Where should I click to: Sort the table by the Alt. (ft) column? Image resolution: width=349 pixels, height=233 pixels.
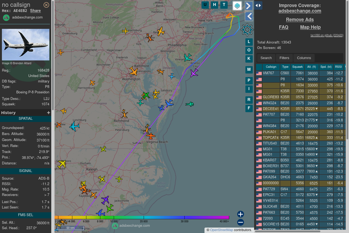click(312, 67)
